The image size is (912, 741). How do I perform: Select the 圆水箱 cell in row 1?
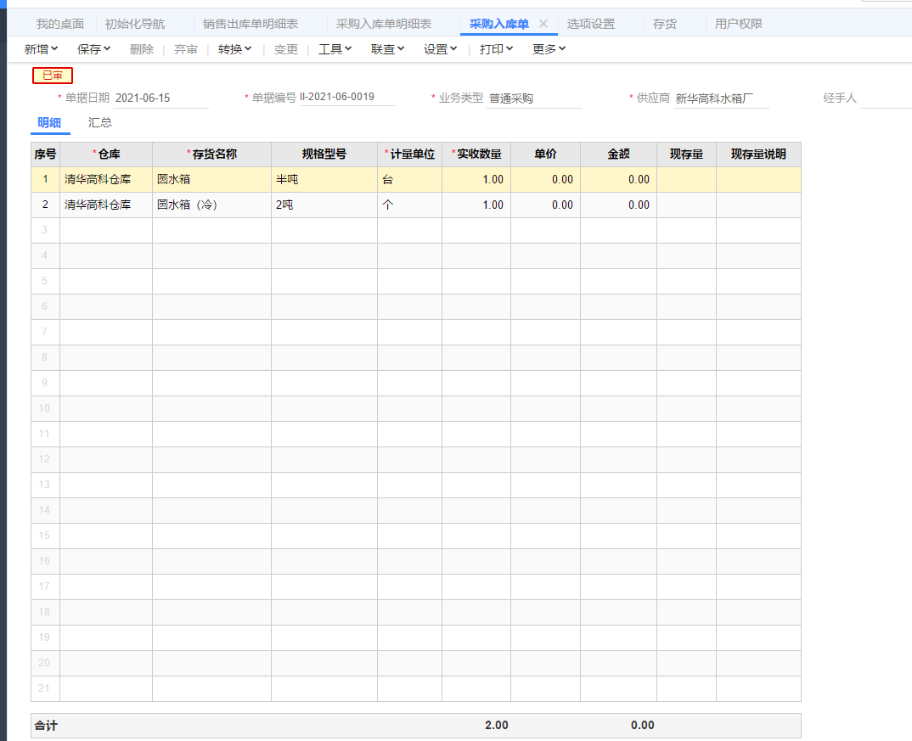211,180
